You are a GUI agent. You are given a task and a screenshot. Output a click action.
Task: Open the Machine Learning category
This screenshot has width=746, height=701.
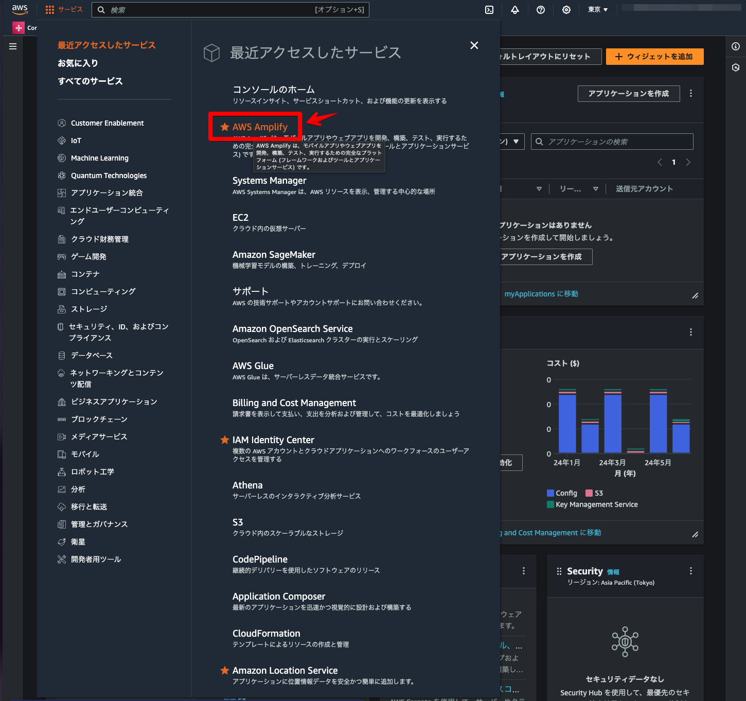click(x=100, y=158)
